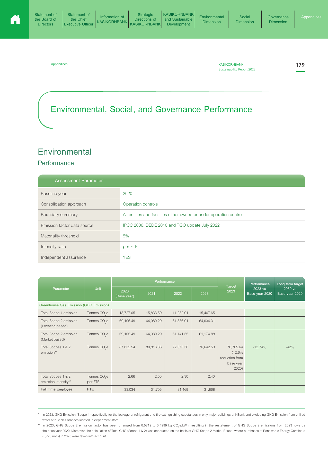Click FTE 2023 value 31,868
The image size is (328, 463).
[x=209, y=389]
